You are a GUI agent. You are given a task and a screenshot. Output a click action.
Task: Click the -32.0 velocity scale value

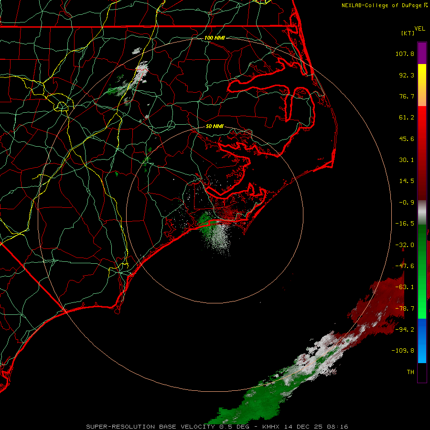(x=405, y=245)
